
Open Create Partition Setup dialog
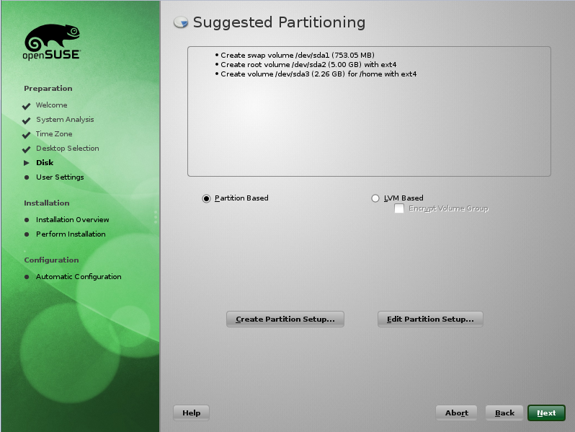click(285, 319)
